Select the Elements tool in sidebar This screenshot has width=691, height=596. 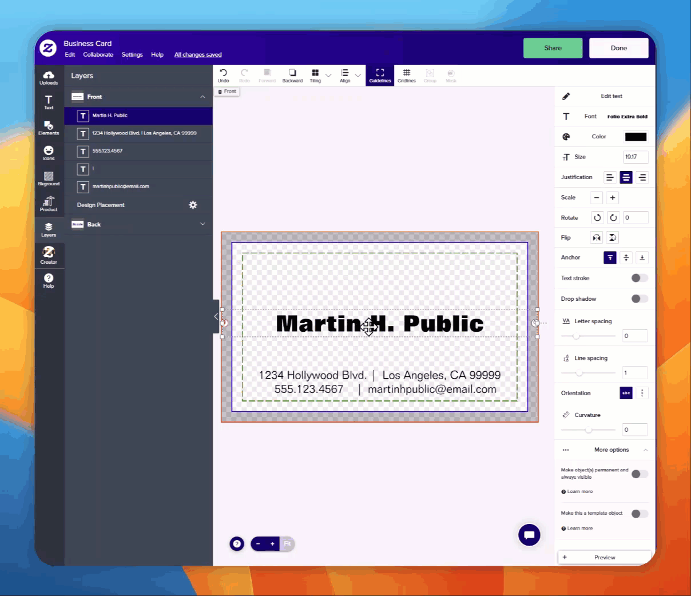pyautogui.click(x=49, y=128)
